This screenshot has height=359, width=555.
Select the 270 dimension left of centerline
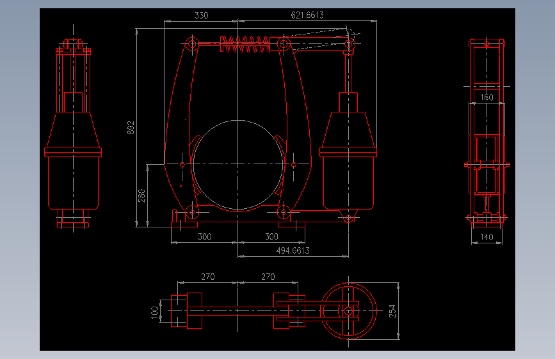coord(208,277)
